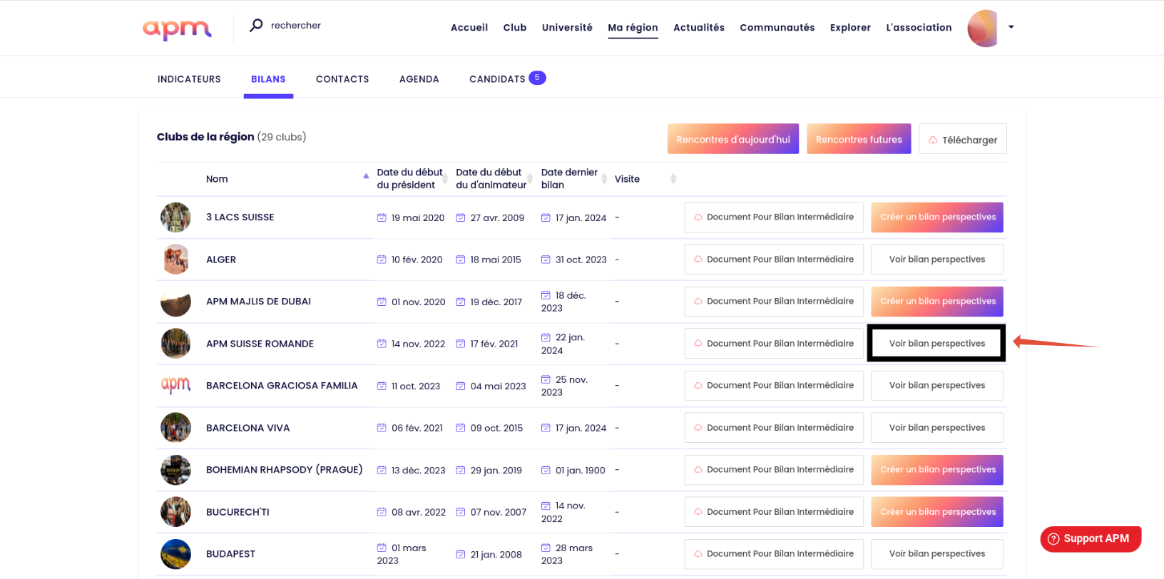Download intermediate document for APM SUISSE ROMANDE
This screenshot has width=1164, height=579.
click(774, 344)
